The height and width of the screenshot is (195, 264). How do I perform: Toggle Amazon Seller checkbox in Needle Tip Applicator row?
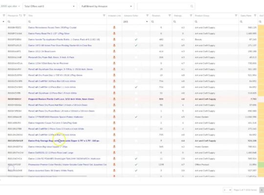coord(136,39)
